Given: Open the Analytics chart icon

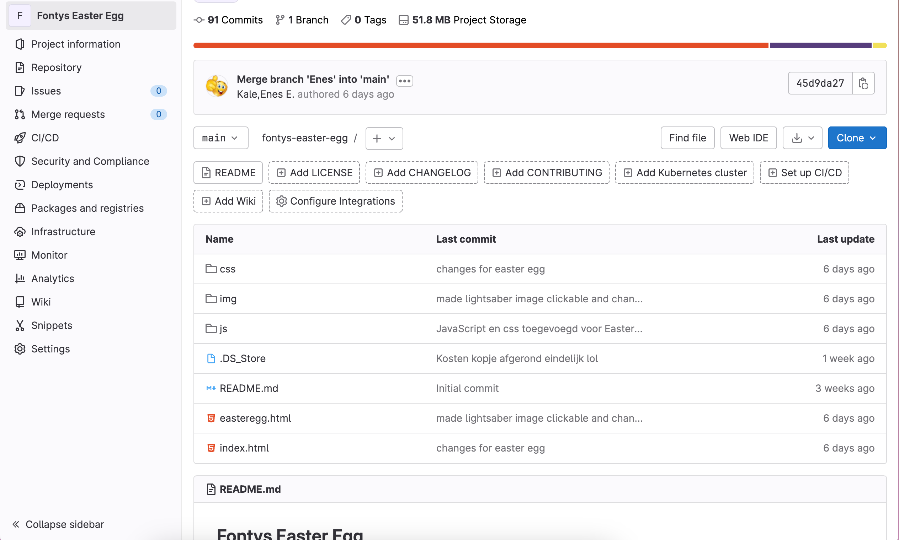Looking at the screenshot, I should coord(20,279).
